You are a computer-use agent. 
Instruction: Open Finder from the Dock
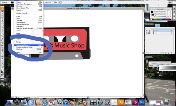coord(10,102)
